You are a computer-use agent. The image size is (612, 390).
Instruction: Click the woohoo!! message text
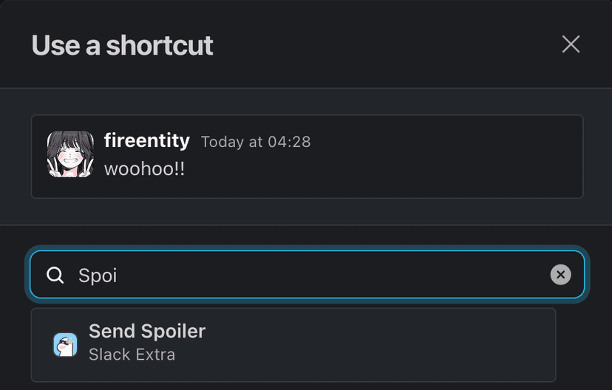click(x=144, y=168)
